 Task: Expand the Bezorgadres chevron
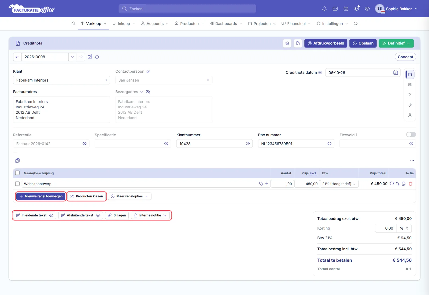[142, 92]
